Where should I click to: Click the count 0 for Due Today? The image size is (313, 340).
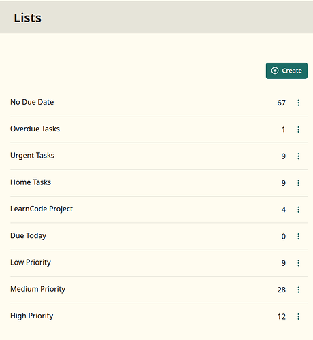point(284,237)
